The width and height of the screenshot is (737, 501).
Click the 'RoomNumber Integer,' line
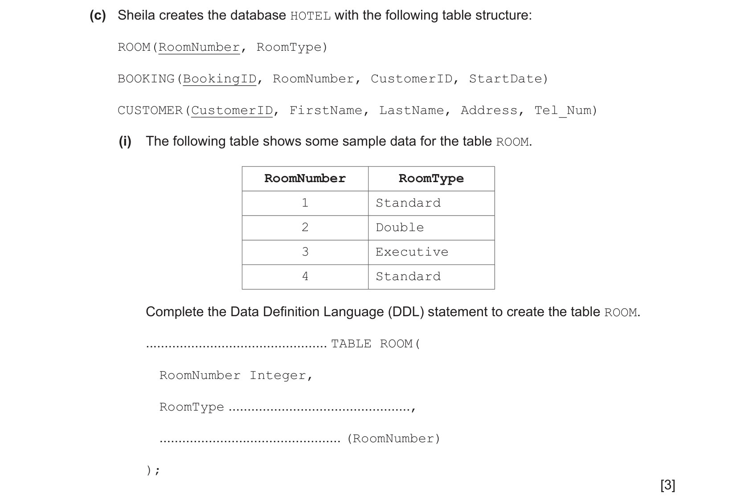tap(236, 376)
